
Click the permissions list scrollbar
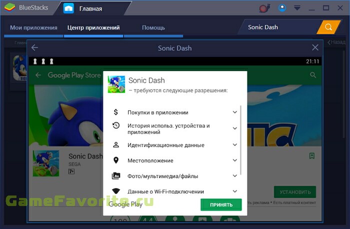pos(240,140)
